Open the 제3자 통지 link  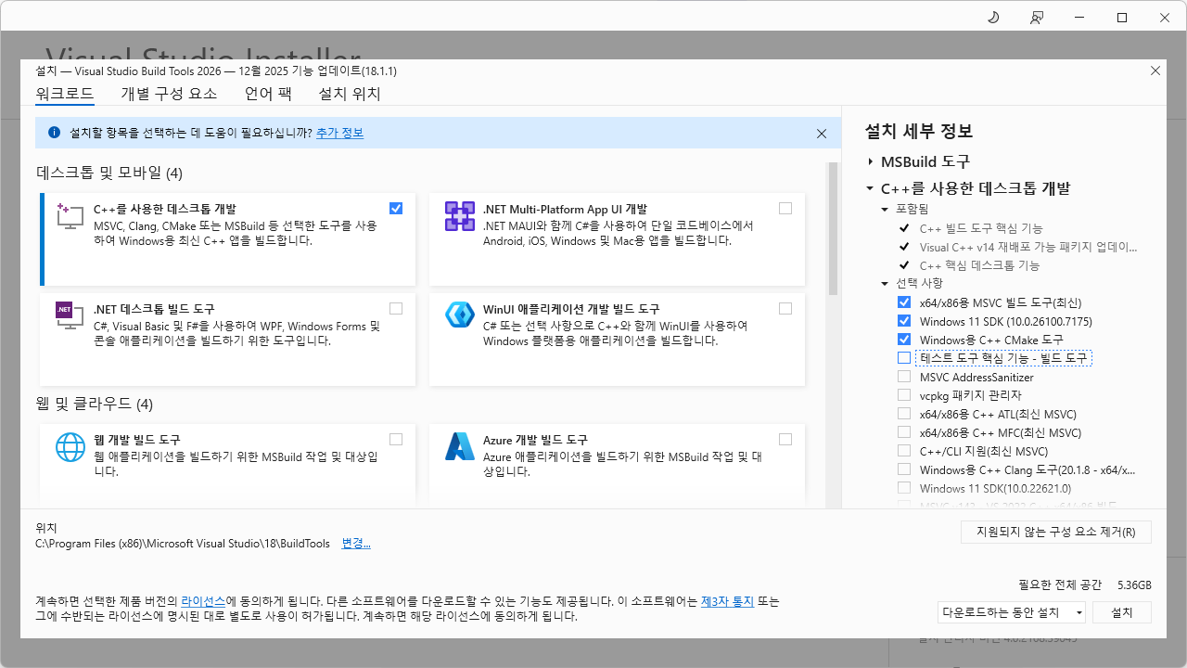727,600
